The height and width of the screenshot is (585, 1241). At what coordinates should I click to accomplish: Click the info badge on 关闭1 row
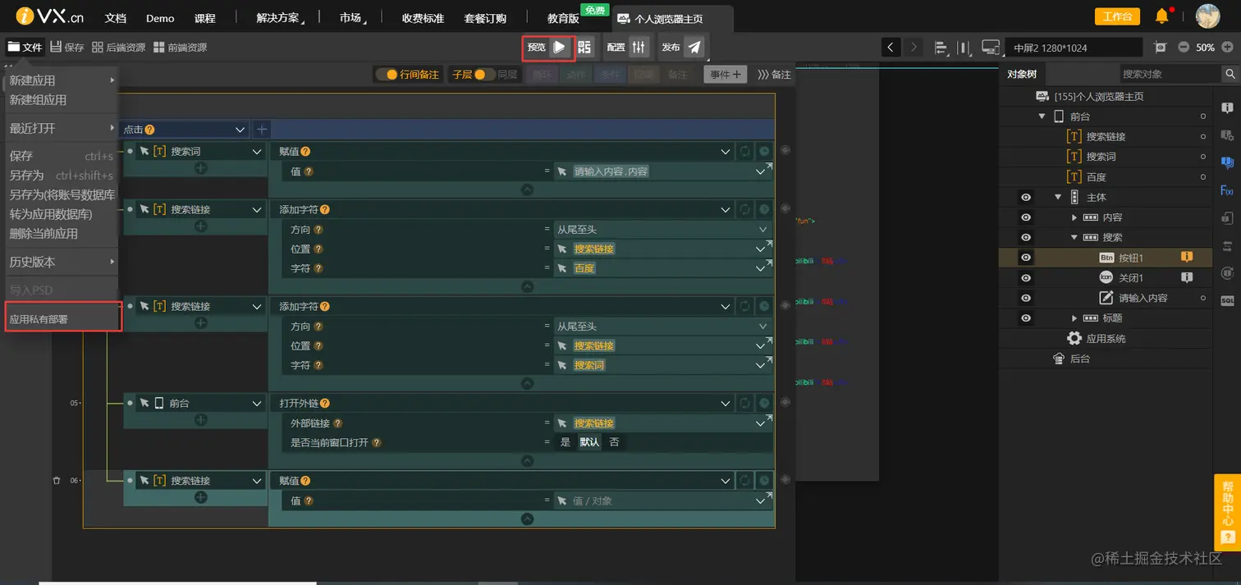pyautogui.click(x=1185, y=277)
